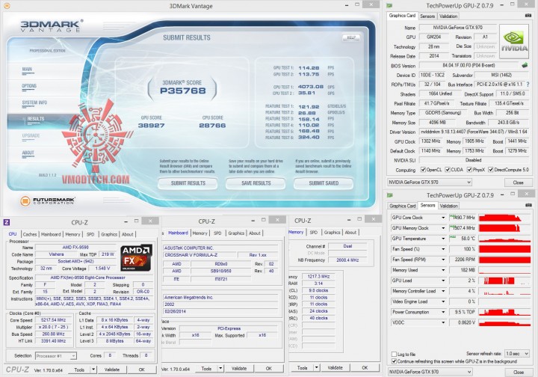The height and width of the screenshot is (377, 538).
Task: Open the Fan Speed (%) sensor dropdown
Action: click(x=443, y=249)
